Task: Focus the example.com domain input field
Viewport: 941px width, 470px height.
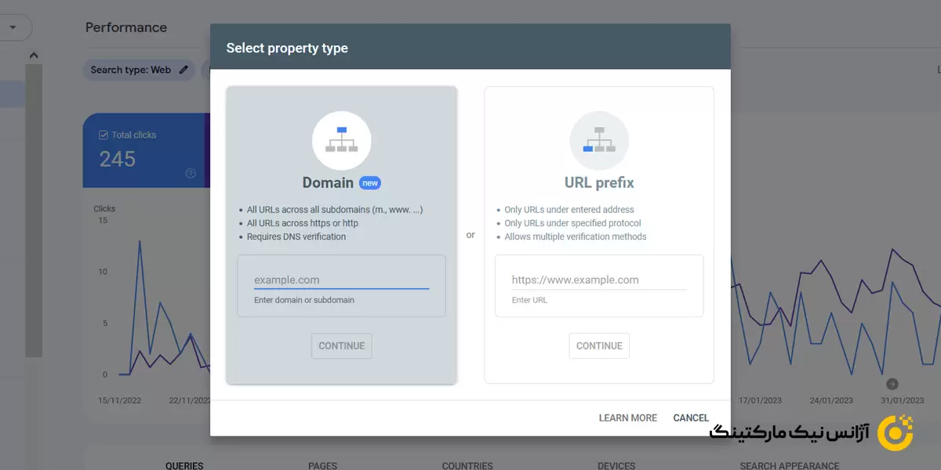Action: tap(341, 280)
